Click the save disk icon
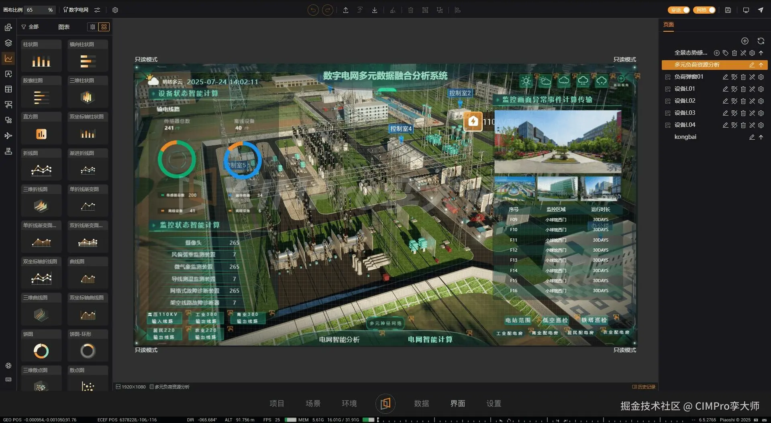 (728, 10)
